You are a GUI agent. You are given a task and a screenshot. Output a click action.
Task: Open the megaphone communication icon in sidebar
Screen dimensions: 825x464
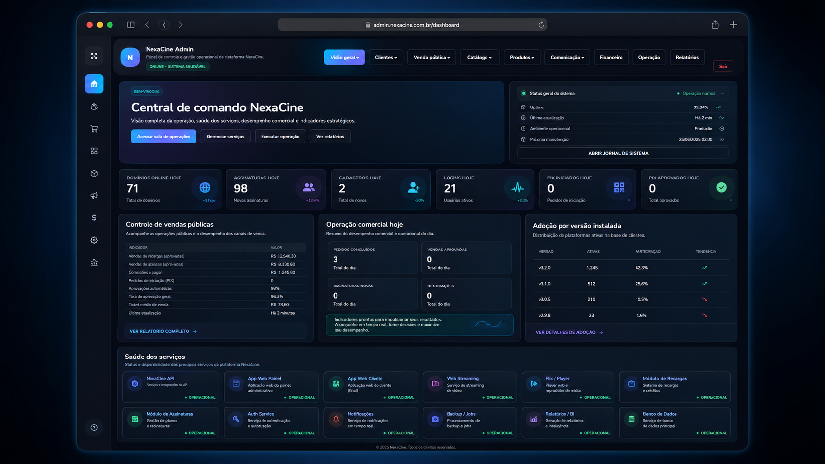point(94,195)
